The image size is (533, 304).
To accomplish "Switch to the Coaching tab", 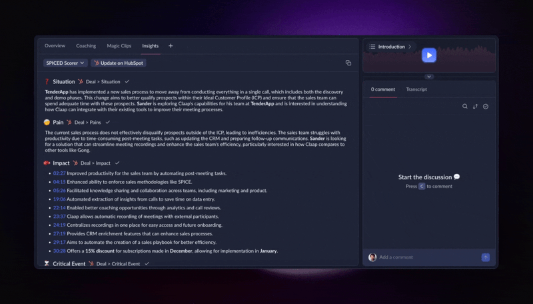I will point(86,45).
